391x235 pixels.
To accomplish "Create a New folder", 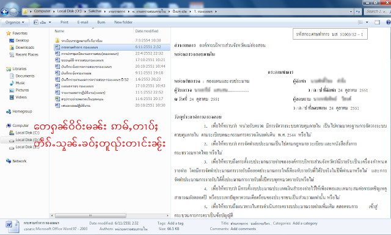I will click(123, 22).
